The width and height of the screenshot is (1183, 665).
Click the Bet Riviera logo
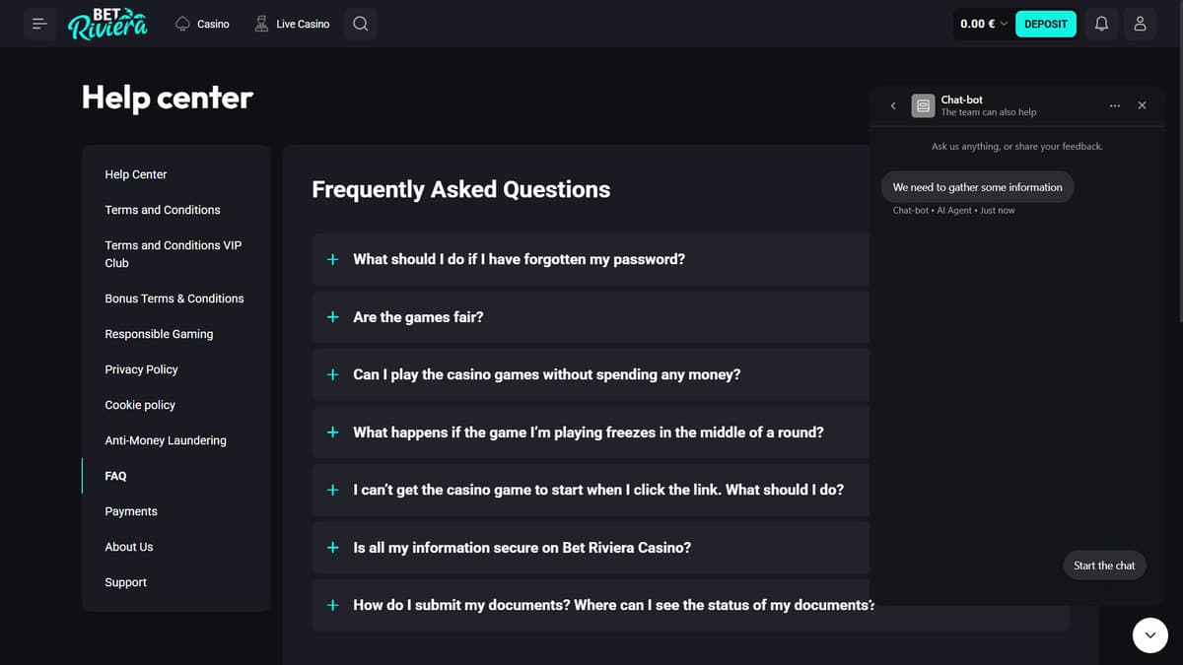[x=107, y=24]
